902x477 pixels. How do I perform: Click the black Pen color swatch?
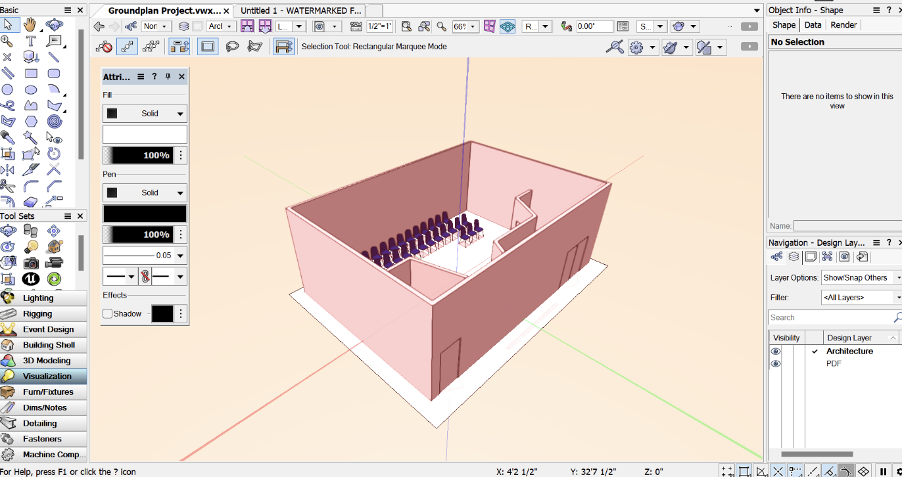point(145,214)
